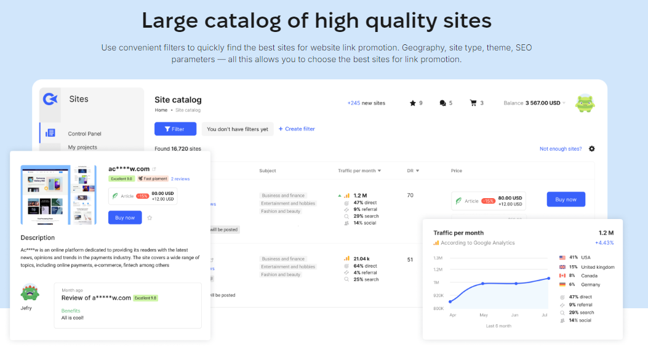The width and height of the screenshot is (648, 347).
Task: Click the May data point on traffic chart
Action: coord(482,284)
